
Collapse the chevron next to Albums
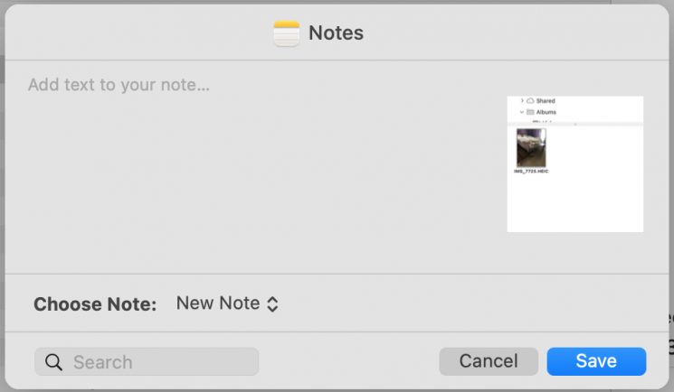click(x=521, y=112)
